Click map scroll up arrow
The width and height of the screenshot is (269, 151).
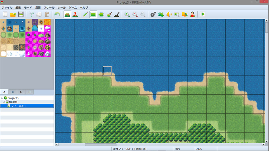point(266,20)
